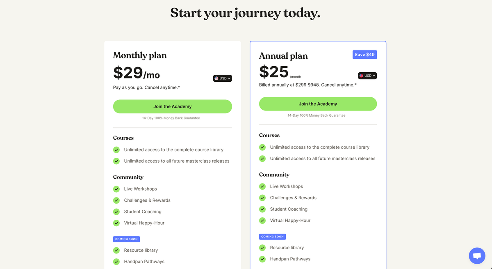Open USD currency dropdown in Monthly plan

point(223,78)
